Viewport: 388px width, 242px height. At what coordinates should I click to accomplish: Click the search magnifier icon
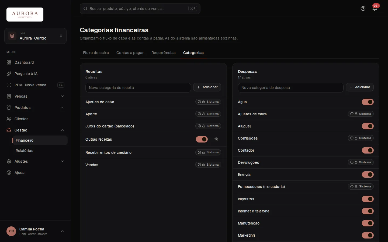85,9
